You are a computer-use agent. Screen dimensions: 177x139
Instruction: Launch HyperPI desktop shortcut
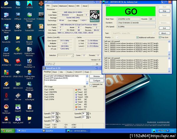coord(18,108)
